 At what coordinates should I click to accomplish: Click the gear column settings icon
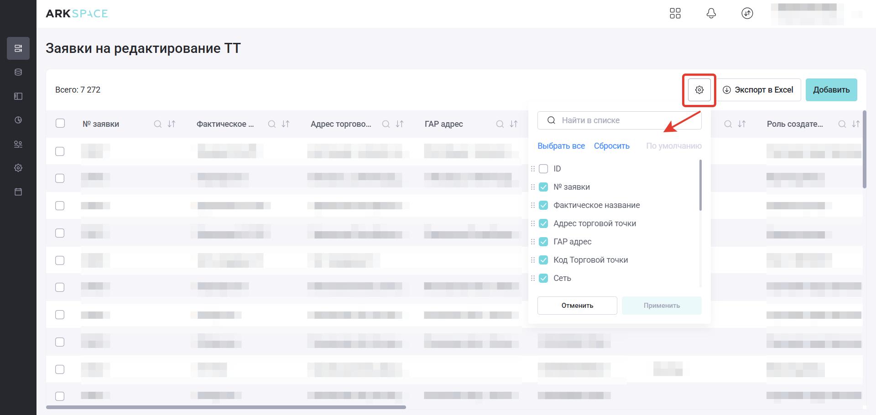click(699, 90)
